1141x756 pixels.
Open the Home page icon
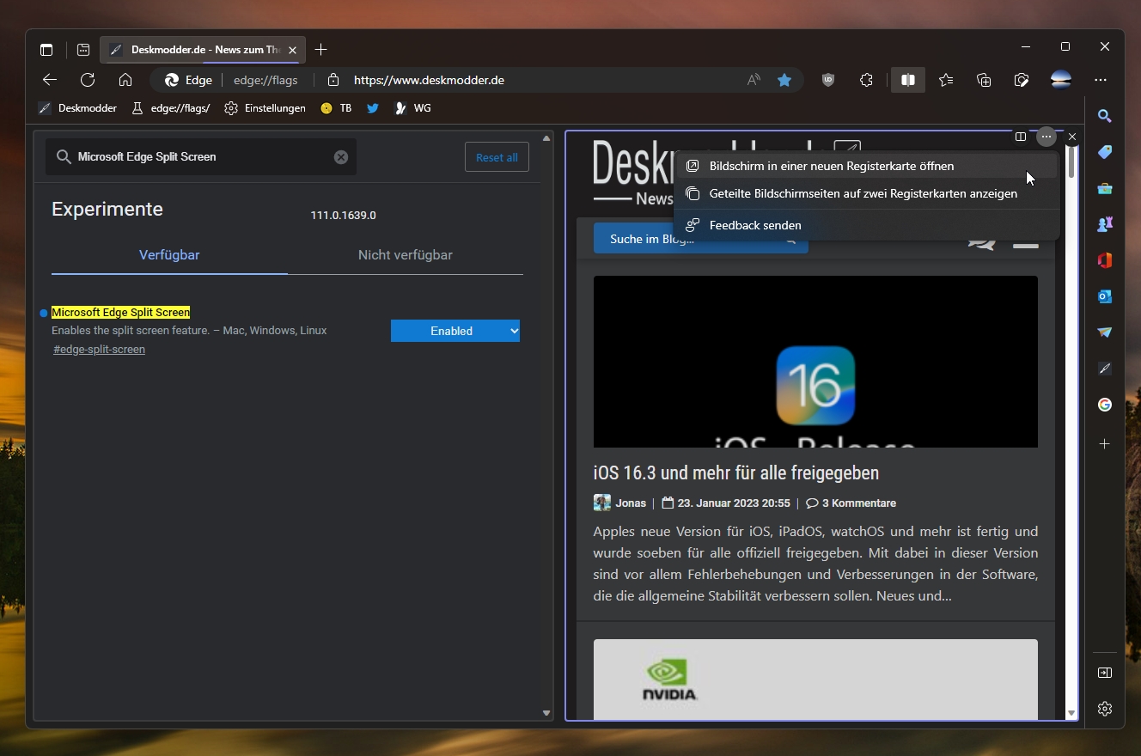pyautogui.click(x=125, y=80)
